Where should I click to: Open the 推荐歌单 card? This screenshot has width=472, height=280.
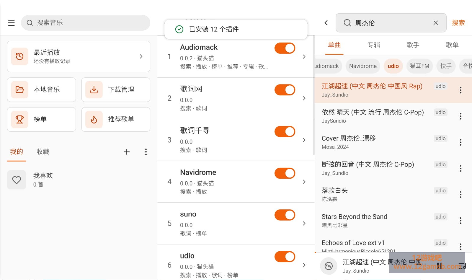[x=116, y=119]
